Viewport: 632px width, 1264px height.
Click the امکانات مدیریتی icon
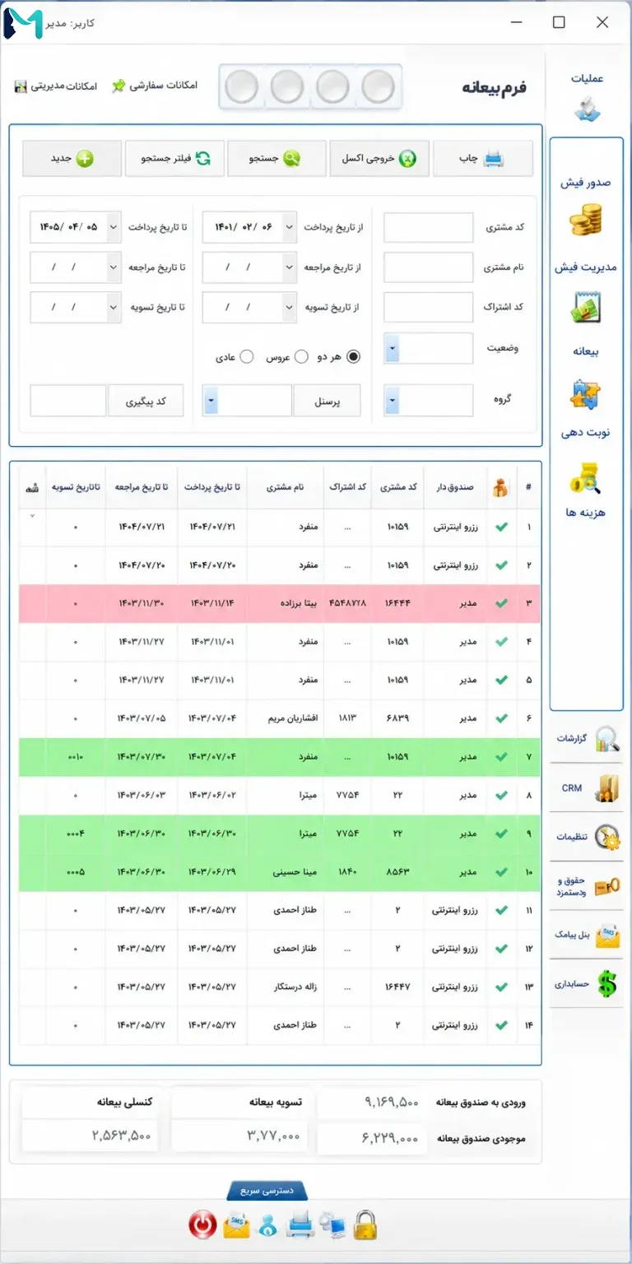click(x=21, y=86)
